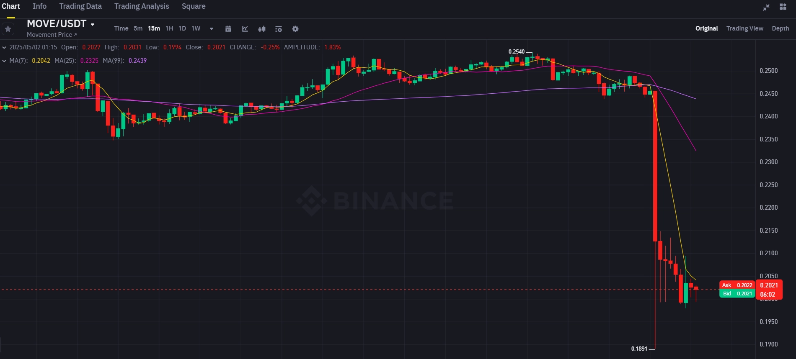Screen dimensions: 796x359
Task: Open the chart display list settings icon
Action: pyautogui.click(x=279, y=29)
